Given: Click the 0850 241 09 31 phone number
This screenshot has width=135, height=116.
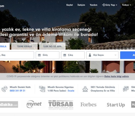Looking at the screenshot, I should (x=17, y=91).
